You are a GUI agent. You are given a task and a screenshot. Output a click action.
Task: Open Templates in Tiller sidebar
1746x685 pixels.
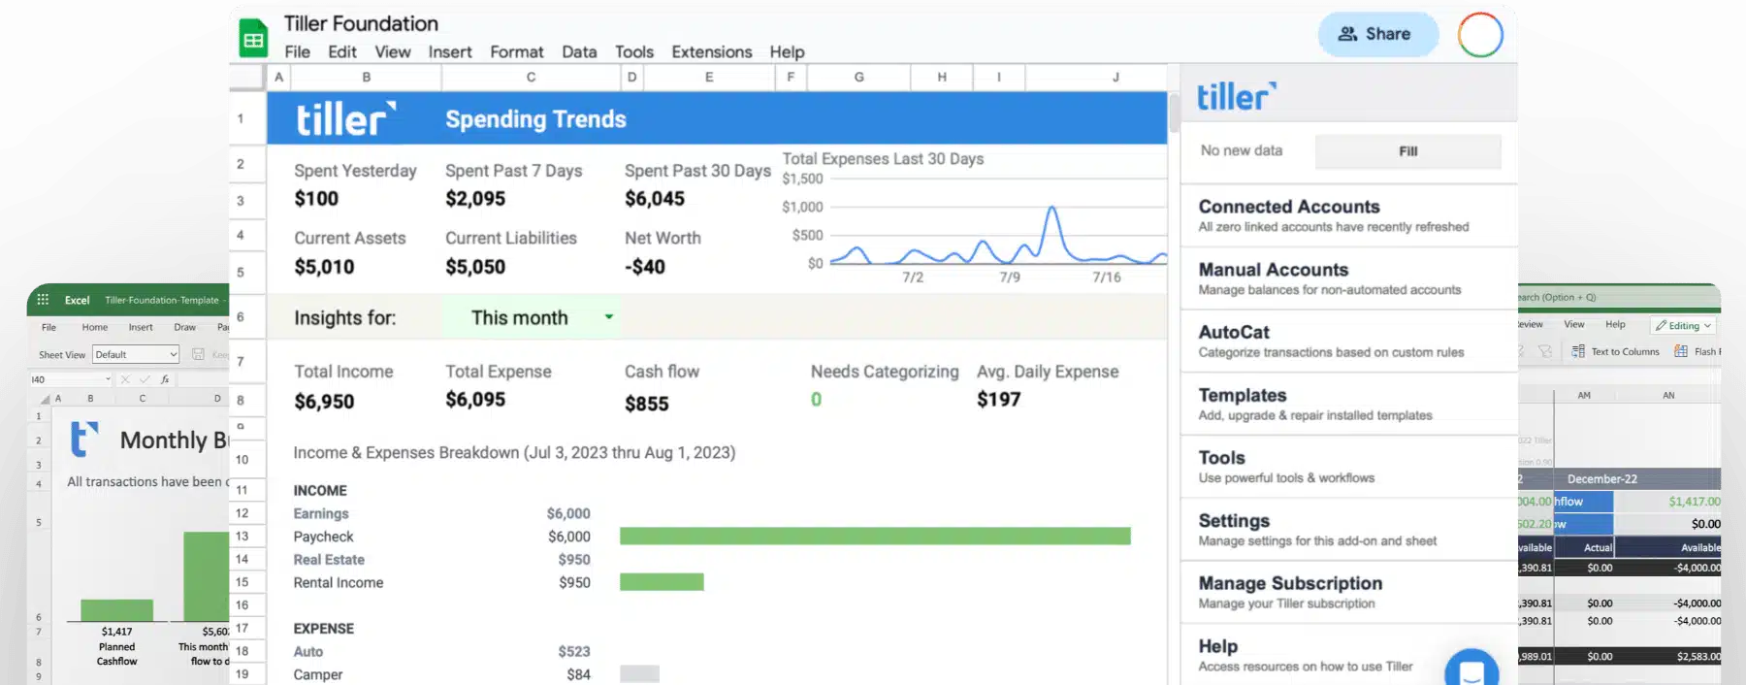1348,404
